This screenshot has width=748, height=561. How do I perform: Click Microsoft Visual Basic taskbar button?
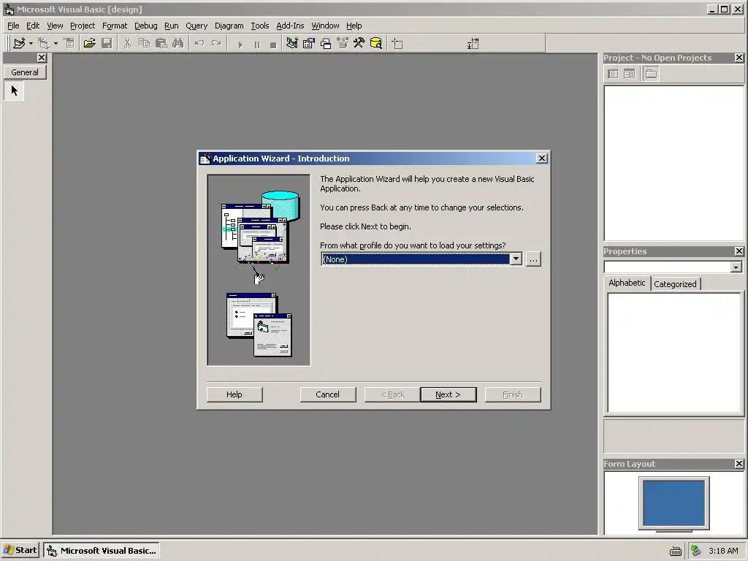[x=102, y=551]
